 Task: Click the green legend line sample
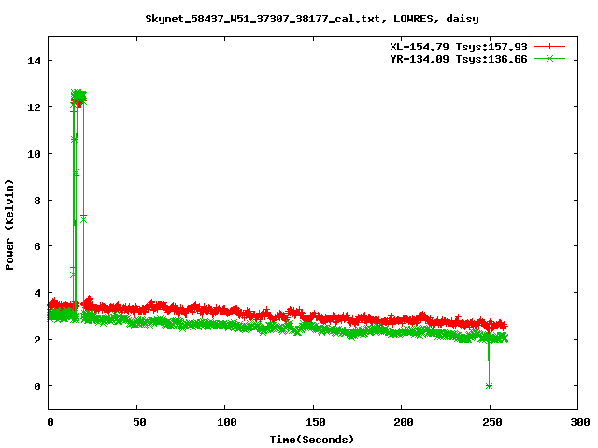(x=549, y=58)
